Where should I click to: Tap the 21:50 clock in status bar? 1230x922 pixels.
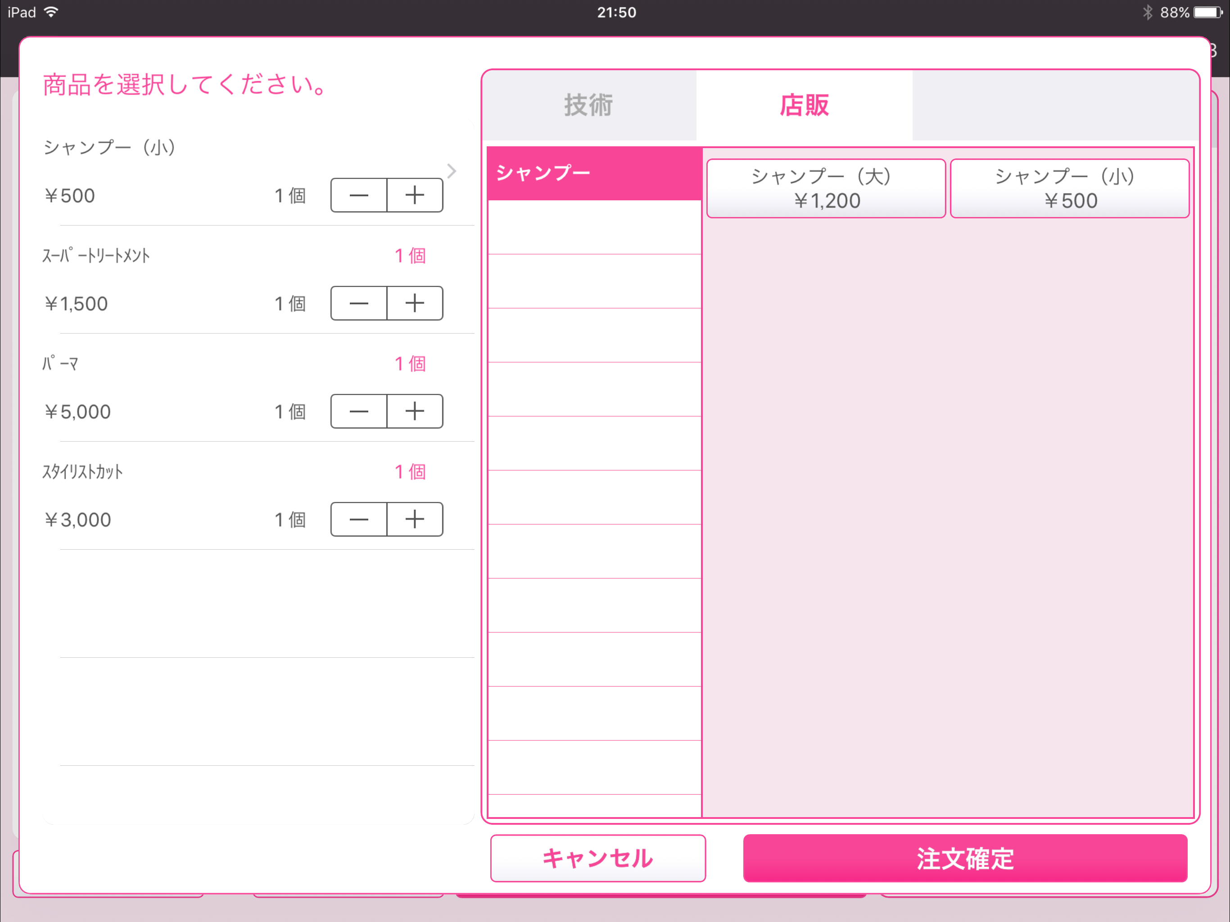[617, 12]
